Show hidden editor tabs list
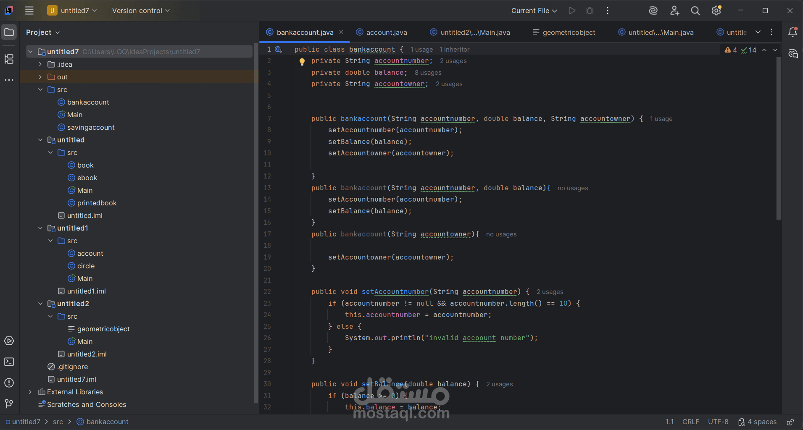The height and width of the screenshot is (430, 803). coord(758,32)
